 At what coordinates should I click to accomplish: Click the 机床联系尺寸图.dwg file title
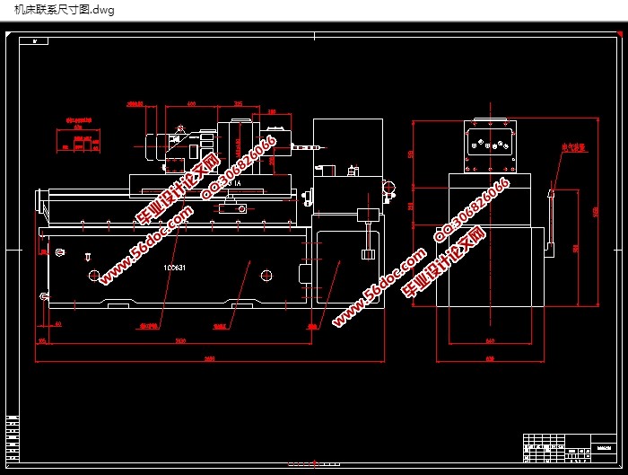coord(64,10)
